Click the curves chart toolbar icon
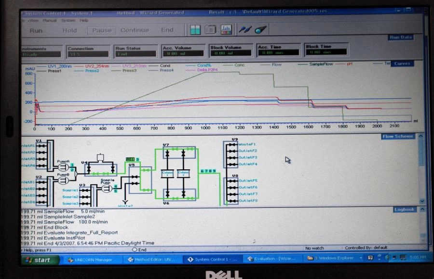Screen dimensions: 434x279 click(x=226, y=30)
